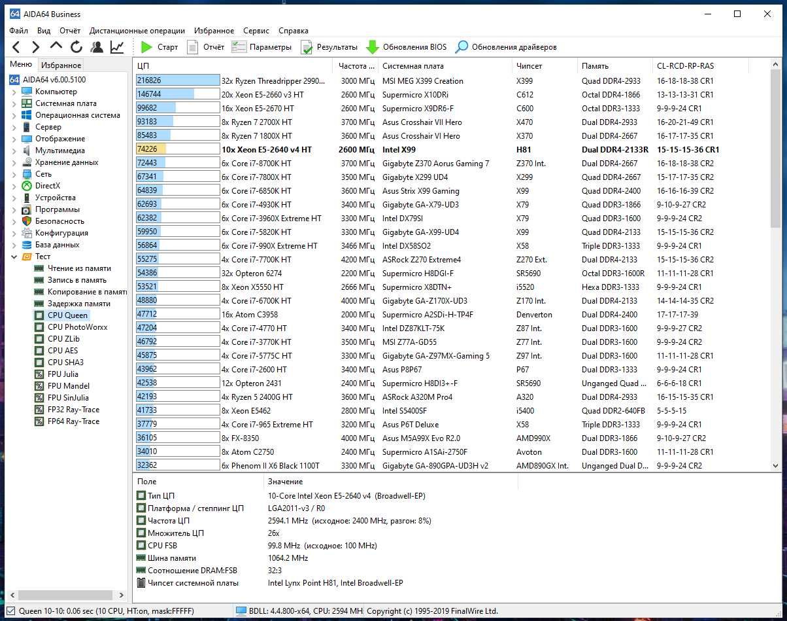This screenshot has width=787, height=621.
Task: Expand the Мультимедиа tree node
Action: tap(14, 151)
